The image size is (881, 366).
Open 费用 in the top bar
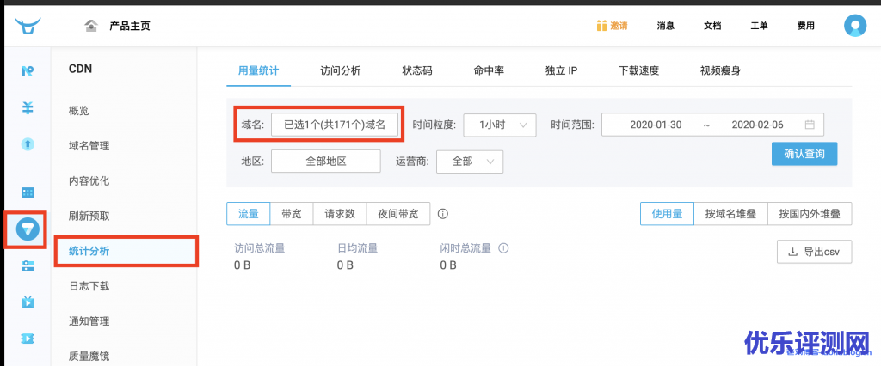coord(805,26)
